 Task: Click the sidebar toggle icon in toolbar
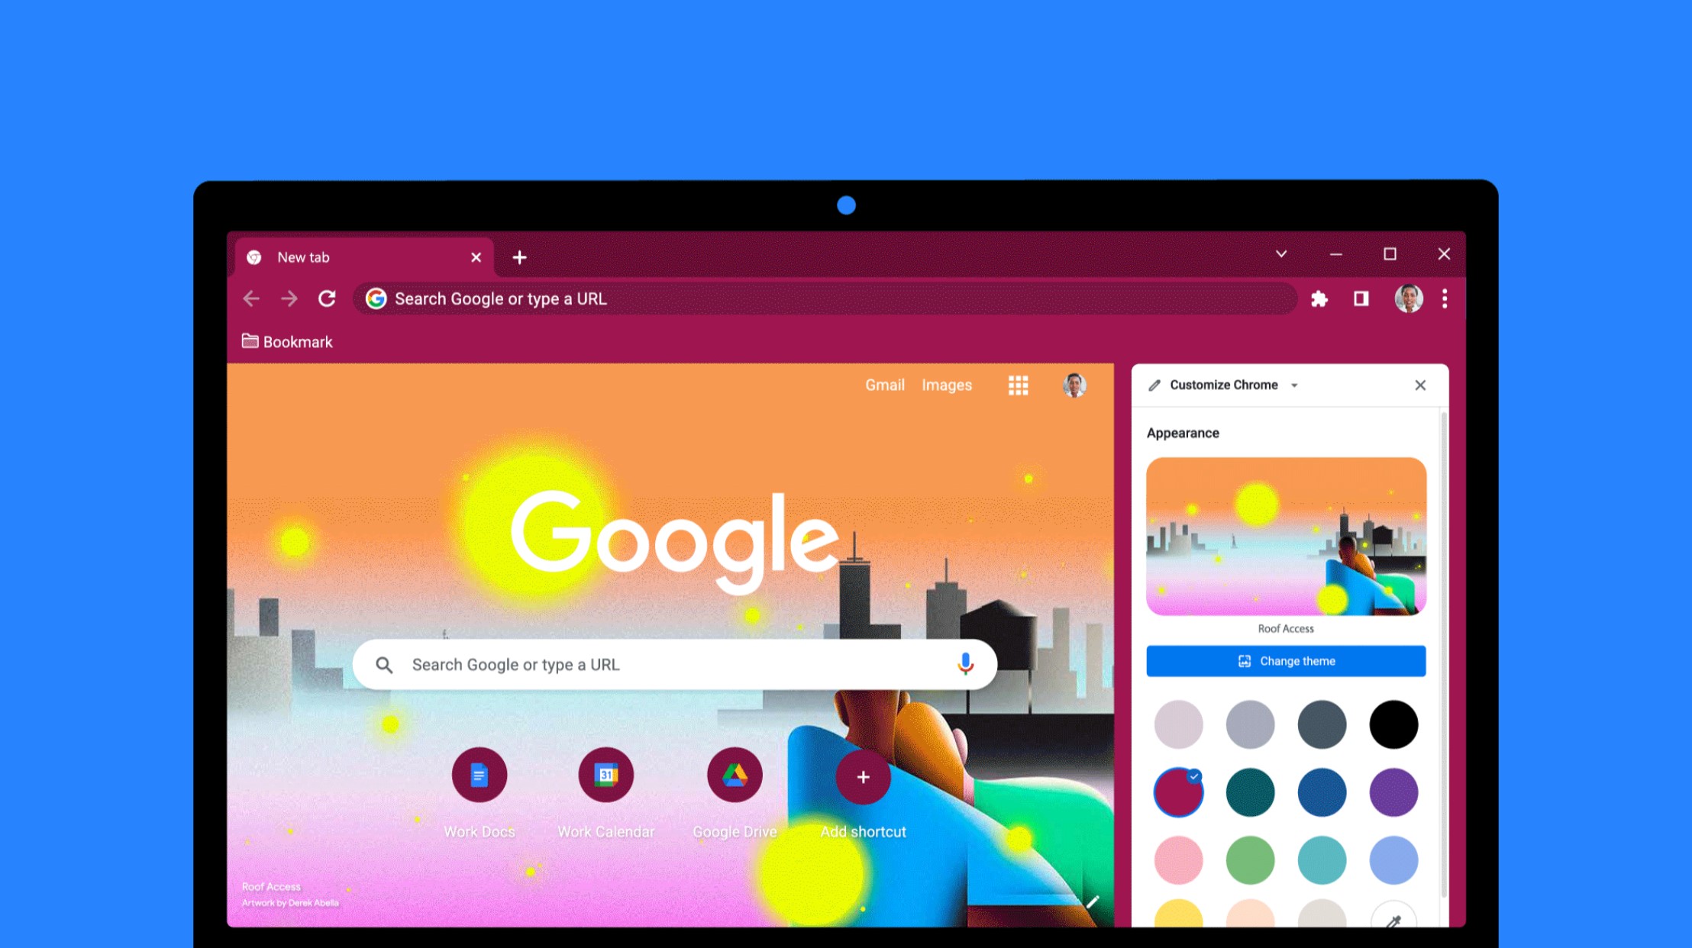point(1362,298)
